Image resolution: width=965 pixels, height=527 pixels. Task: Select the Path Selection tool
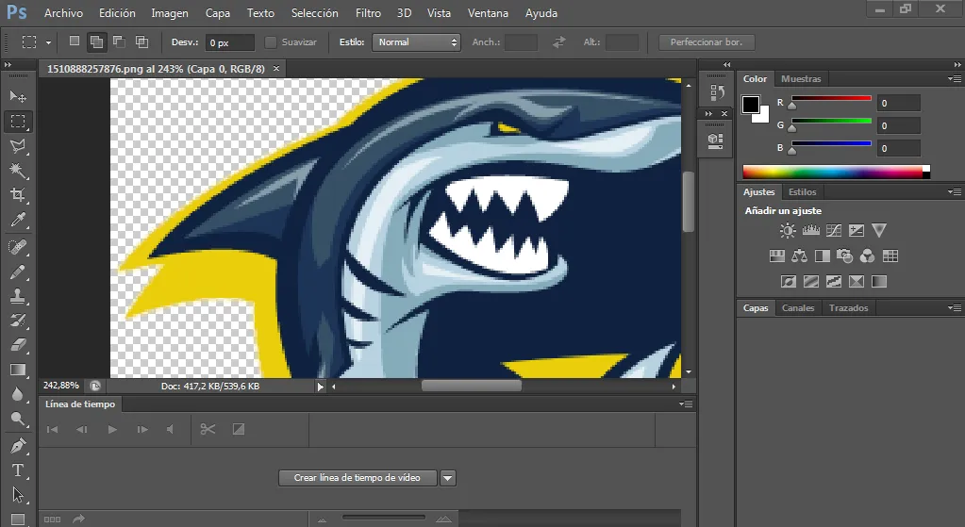coord(18,495)
